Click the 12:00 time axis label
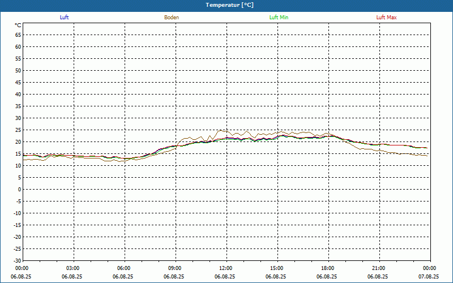Viewport: 453px width, 283px height. point(225,268)
